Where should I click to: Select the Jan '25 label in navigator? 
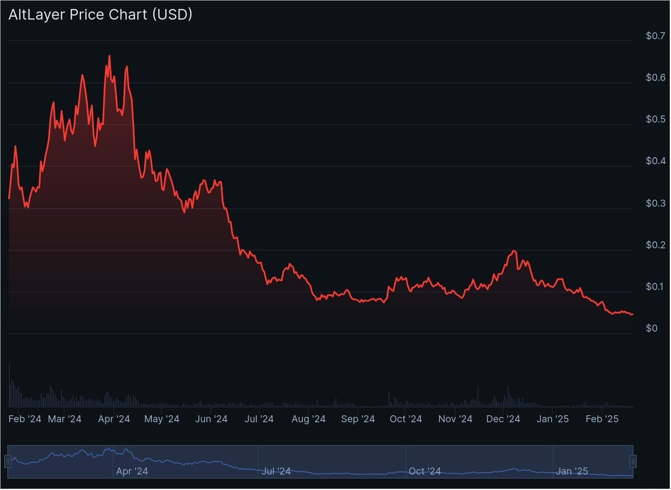tap(571, 471)
